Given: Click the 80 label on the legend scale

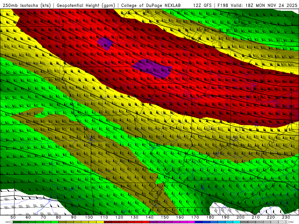Looking at the screenshot, I should point(59,217).
